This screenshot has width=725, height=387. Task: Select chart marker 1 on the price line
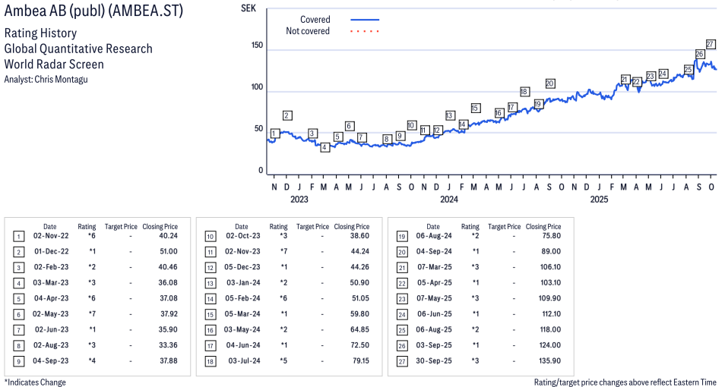point(274,134)
